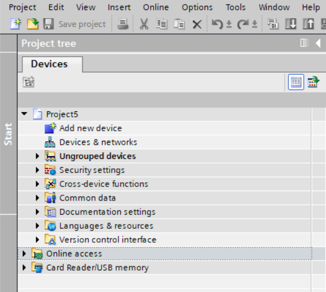
Task: Click the Download to device icon
Action: [290, 24]
